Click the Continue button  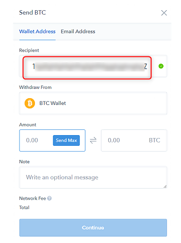click(x=93, y=227)
